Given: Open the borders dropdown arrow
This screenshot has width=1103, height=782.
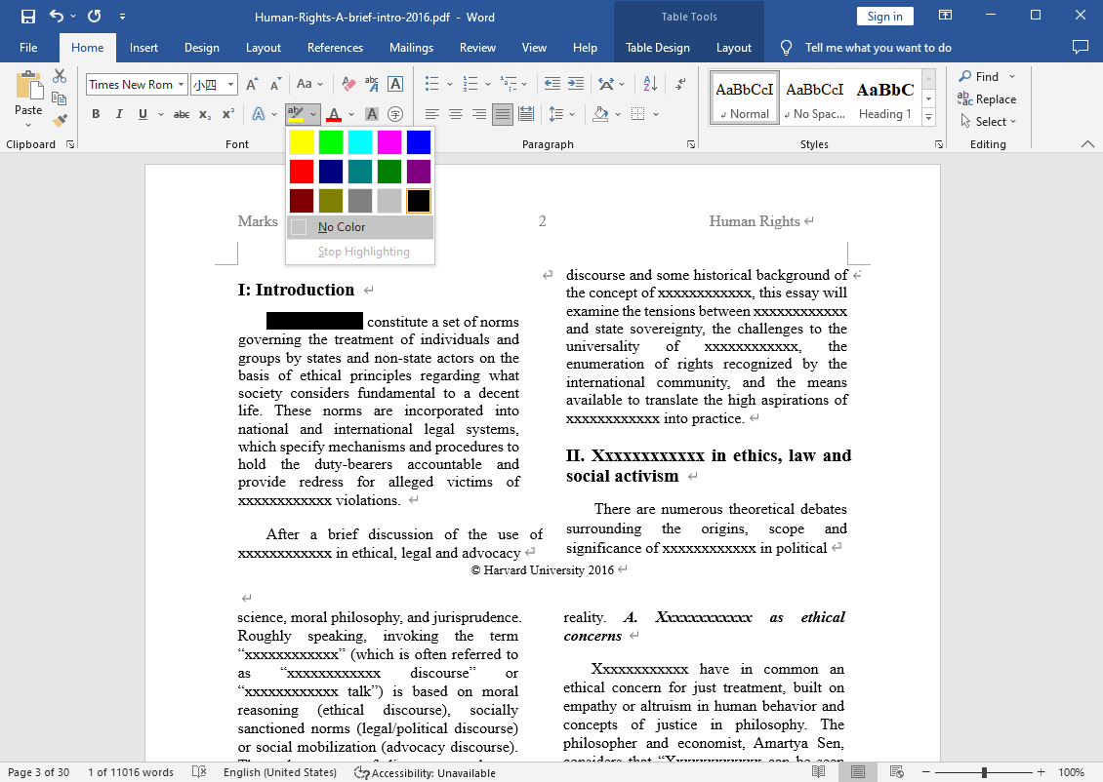Looking at the screenshot, I should (x=656, y=114).
